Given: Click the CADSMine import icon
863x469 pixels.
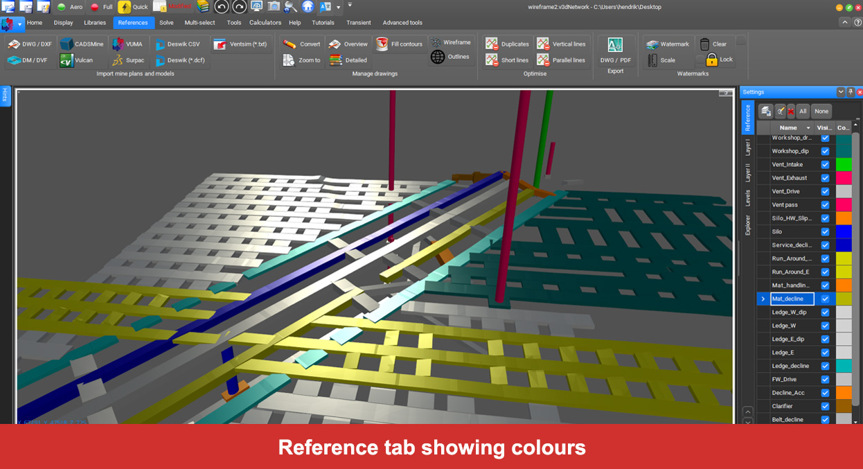Looking at the screenshot, I should pos(66,44).
